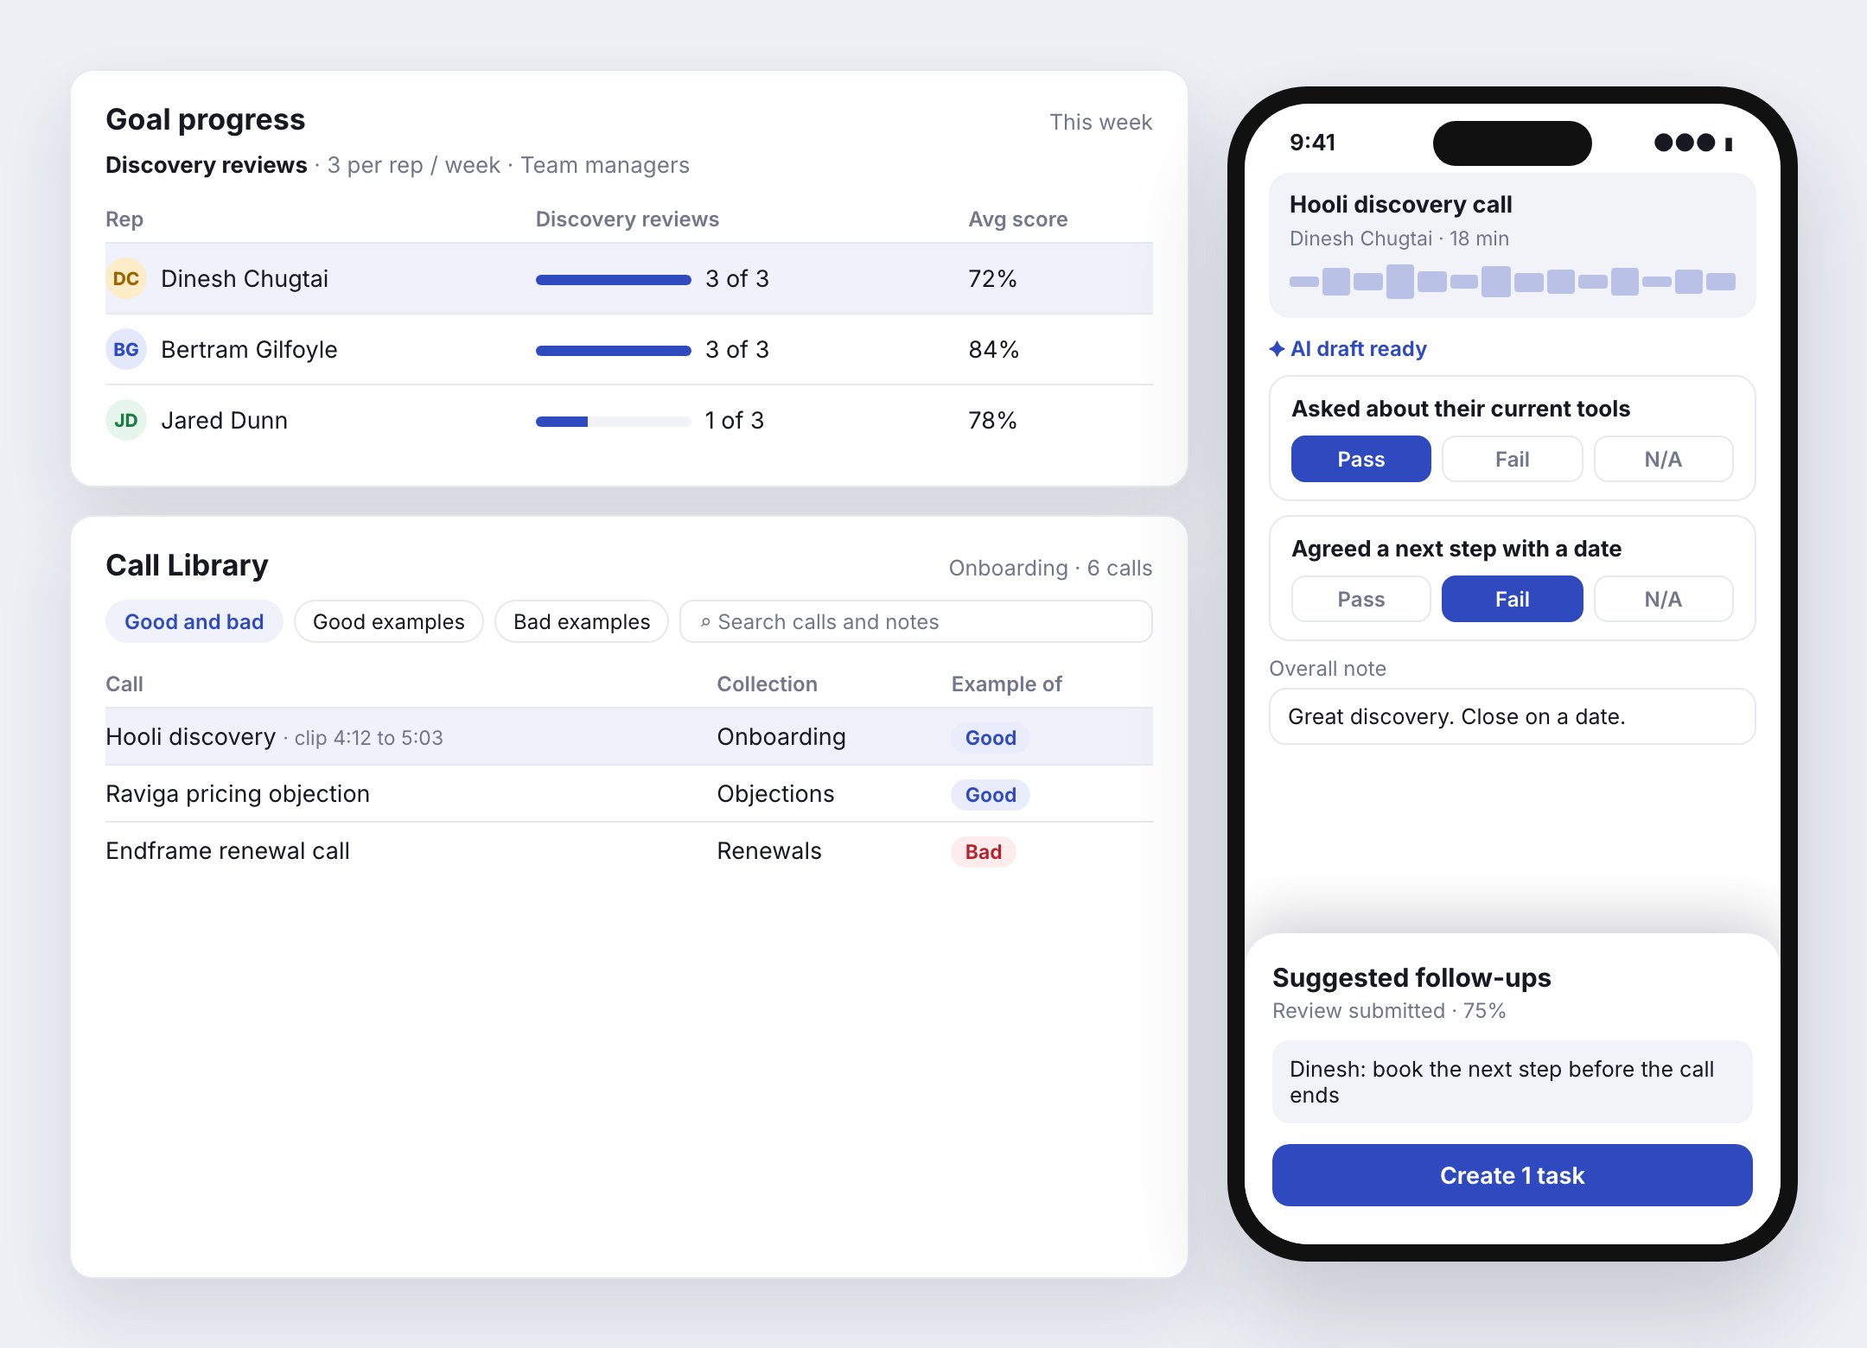Click Dinesh Chugtai's review progress bar
Image resolution: width=1867 pixels, height=1348 pixels.
[613, 279]
